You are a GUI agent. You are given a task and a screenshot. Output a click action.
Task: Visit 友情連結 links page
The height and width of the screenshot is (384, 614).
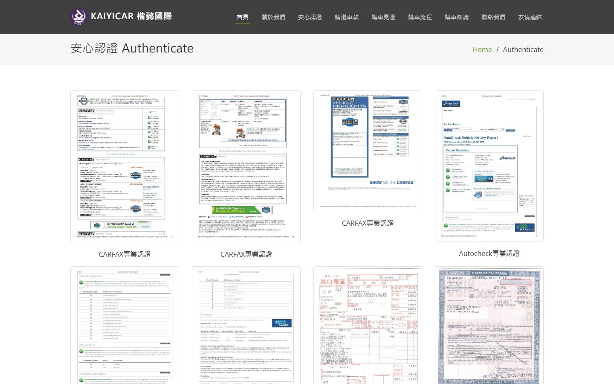pyautogui.click(x=530, y=17)
